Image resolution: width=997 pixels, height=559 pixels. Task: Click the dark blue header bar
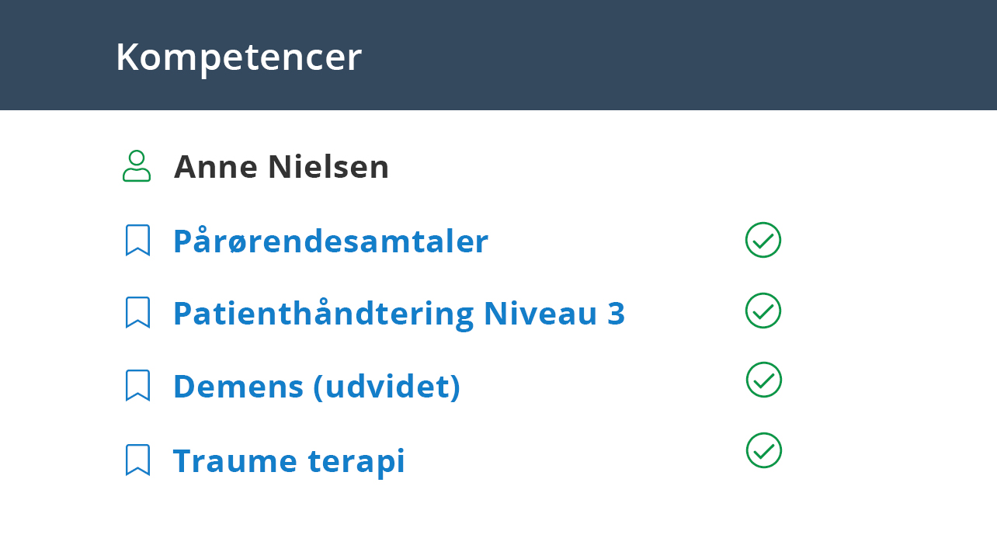[x=498, y=55]
